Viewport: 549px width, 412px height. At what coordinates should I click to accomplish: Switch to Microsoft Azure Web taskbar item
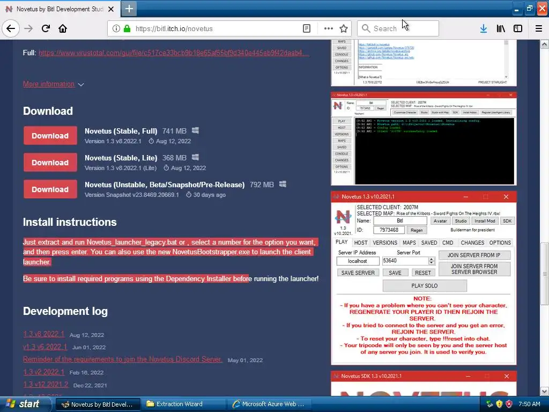click(270, 404)
